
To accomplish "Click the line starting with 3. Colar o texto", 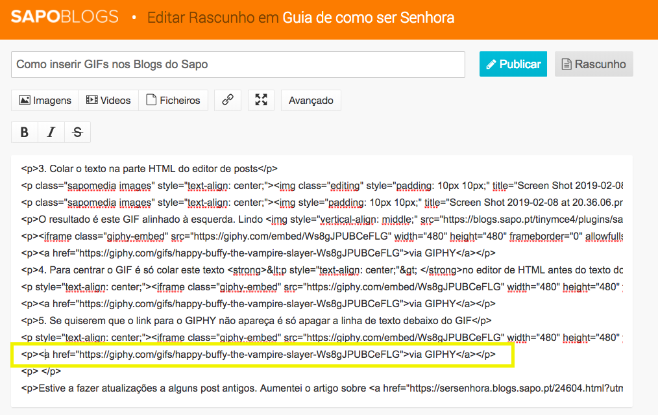I will click(149, 169).
